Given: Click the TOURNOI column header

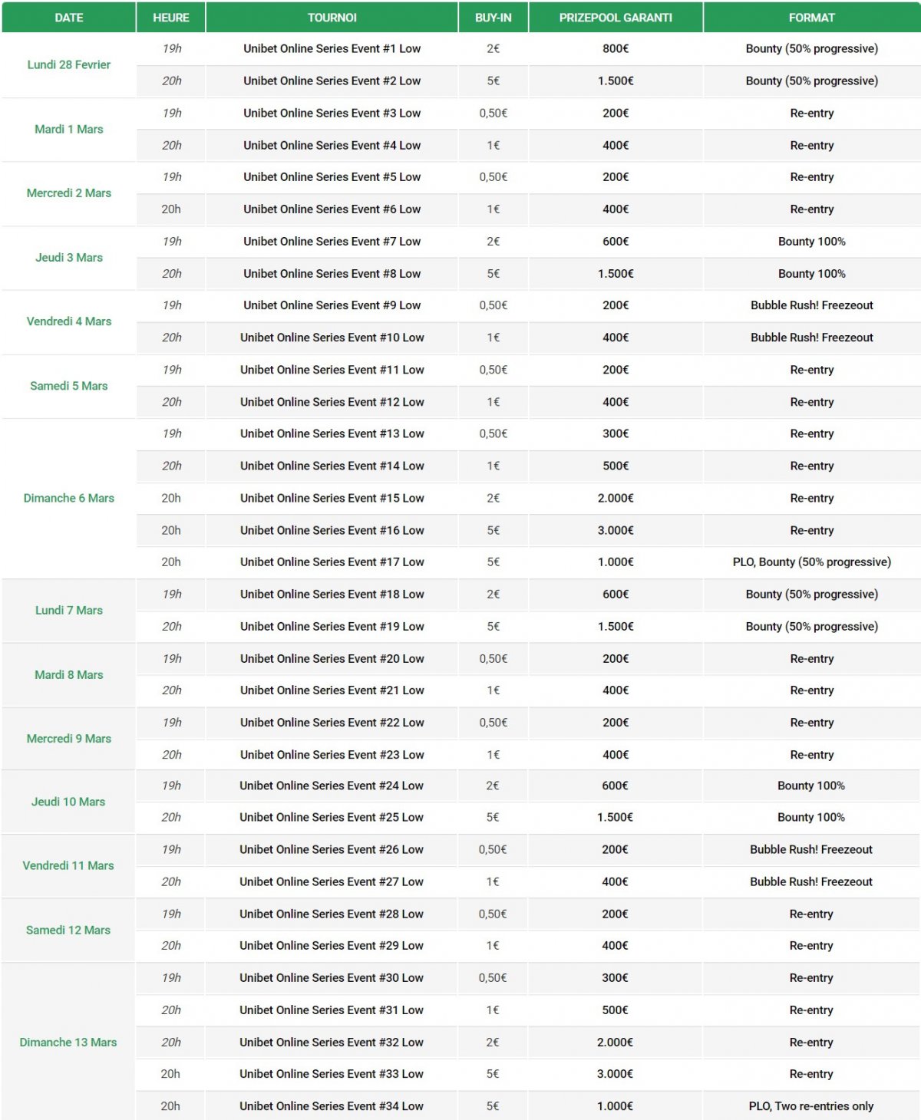Looking at the screenshot, I should [x=332, y=18].
